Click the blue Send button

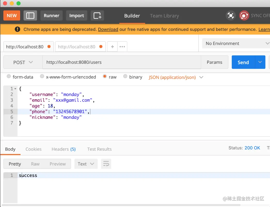click(x=243, y=62)
